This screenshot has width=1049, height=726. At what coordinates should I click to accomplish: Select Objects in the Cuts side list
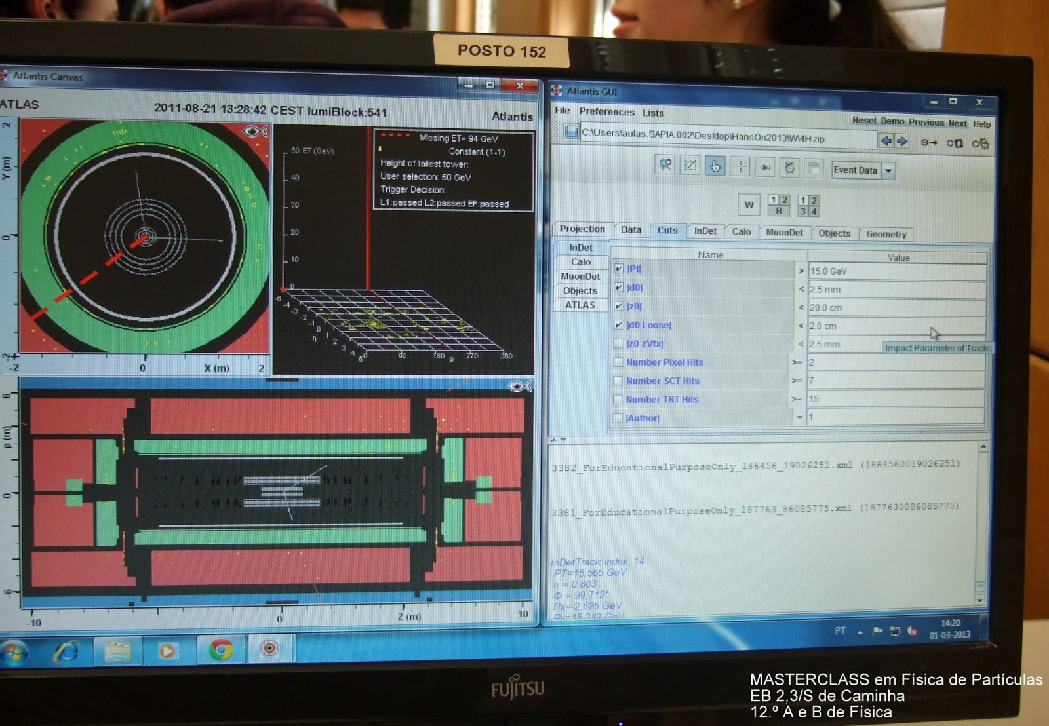(580, 291)
